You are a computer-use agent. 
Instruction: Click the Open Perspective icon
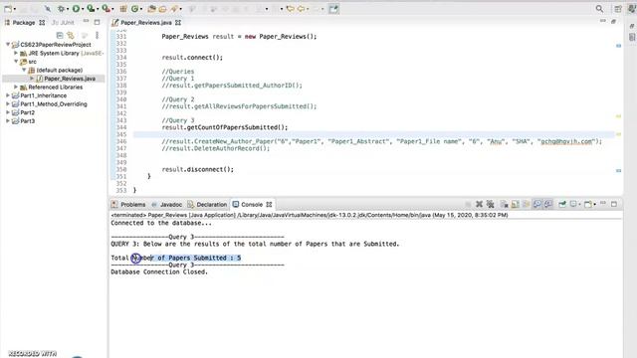(x=617, y=9)
